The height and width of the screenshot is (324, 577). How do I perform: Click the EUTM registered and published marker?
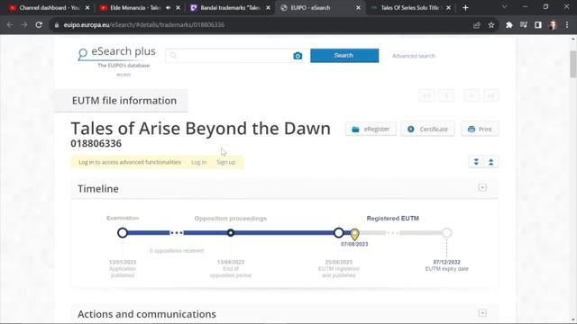(339, 232)
